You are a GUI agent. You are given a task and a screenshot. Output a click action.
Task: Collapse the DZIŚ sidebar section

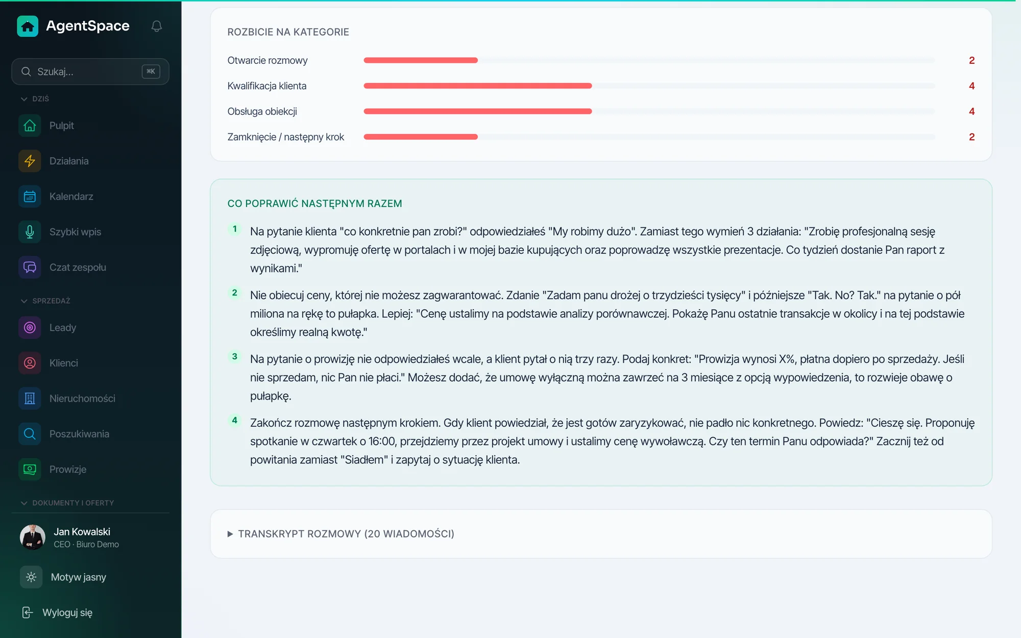pos(35,99)
